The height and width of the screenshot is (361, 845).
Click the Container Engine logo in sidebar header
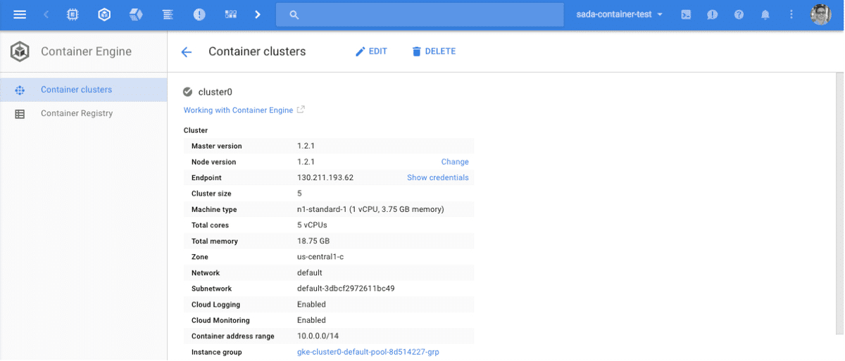coord(20,51)
